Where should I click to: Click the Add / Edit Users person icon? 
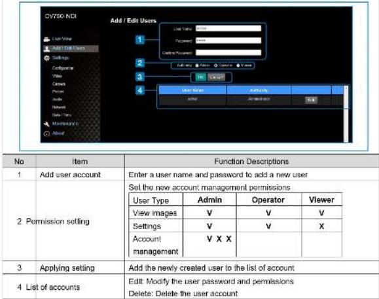46,49
